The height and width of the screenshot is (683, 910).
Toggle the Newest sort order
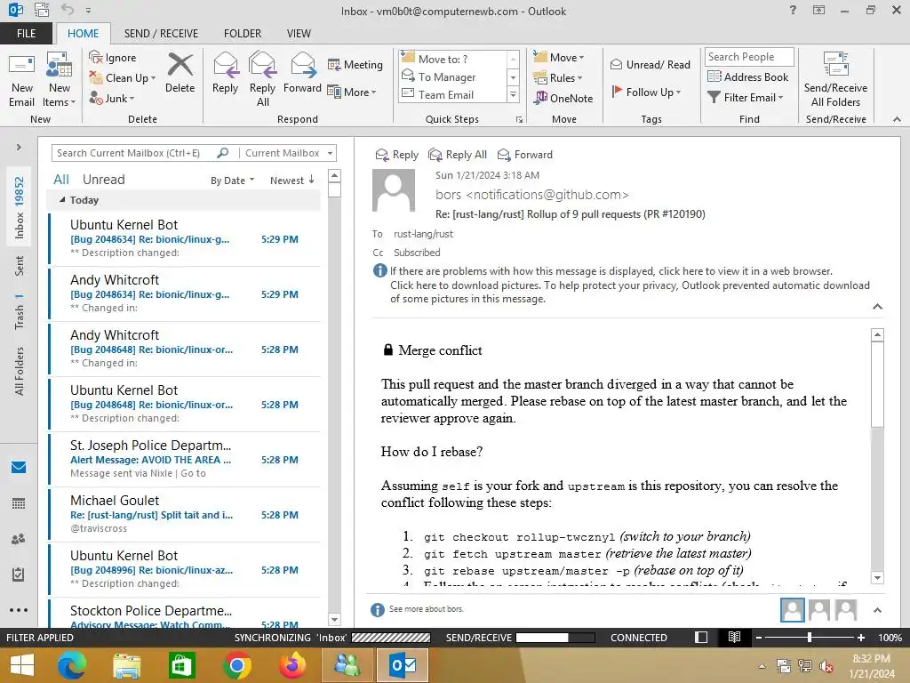[x=291, y=180]
